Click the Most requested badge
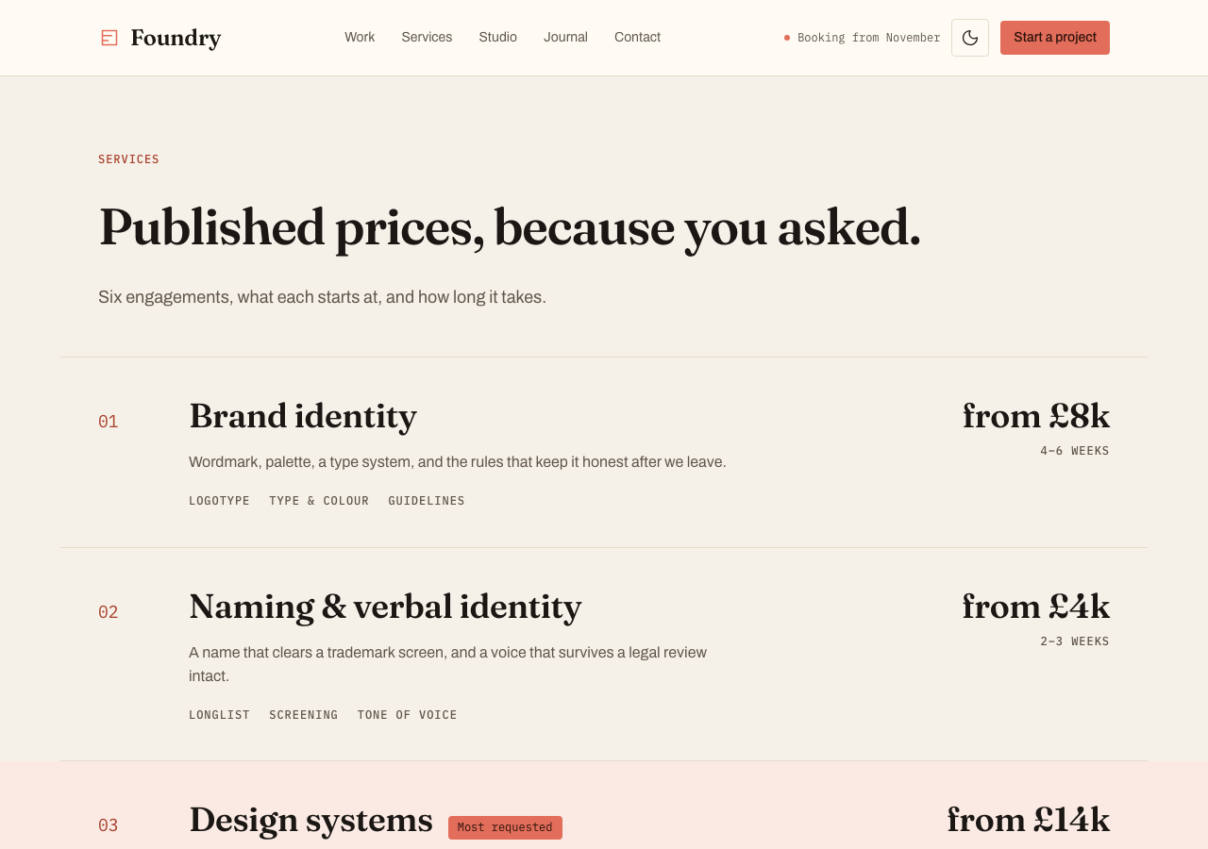This screenshot has height=849, width=1208. pos(505,827)
